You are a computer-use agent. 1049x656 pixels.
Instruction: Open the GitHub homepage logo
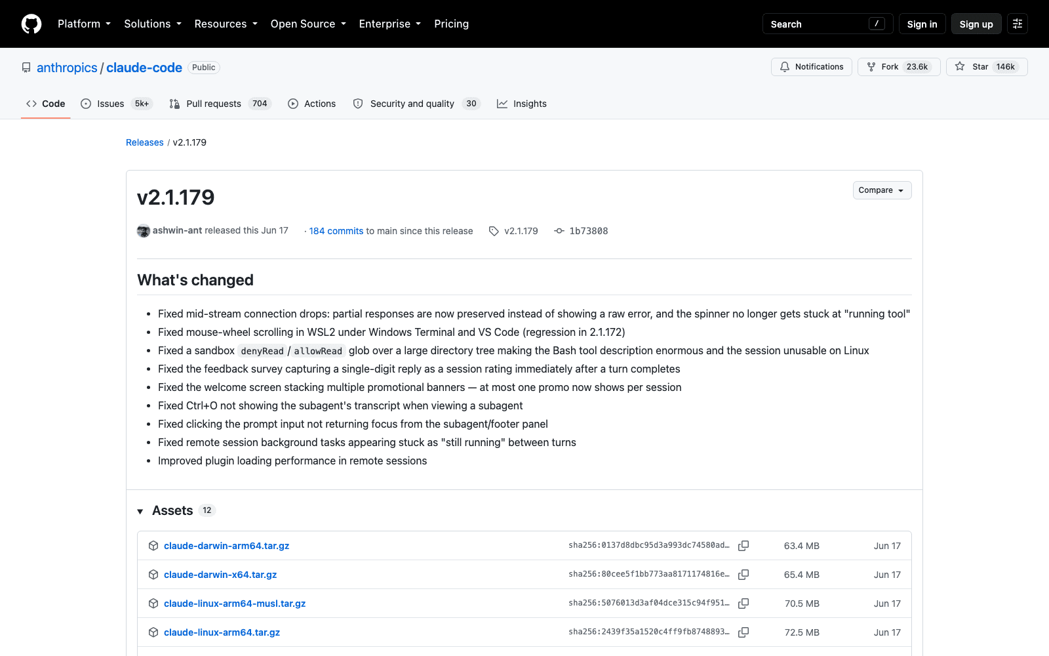31,24
